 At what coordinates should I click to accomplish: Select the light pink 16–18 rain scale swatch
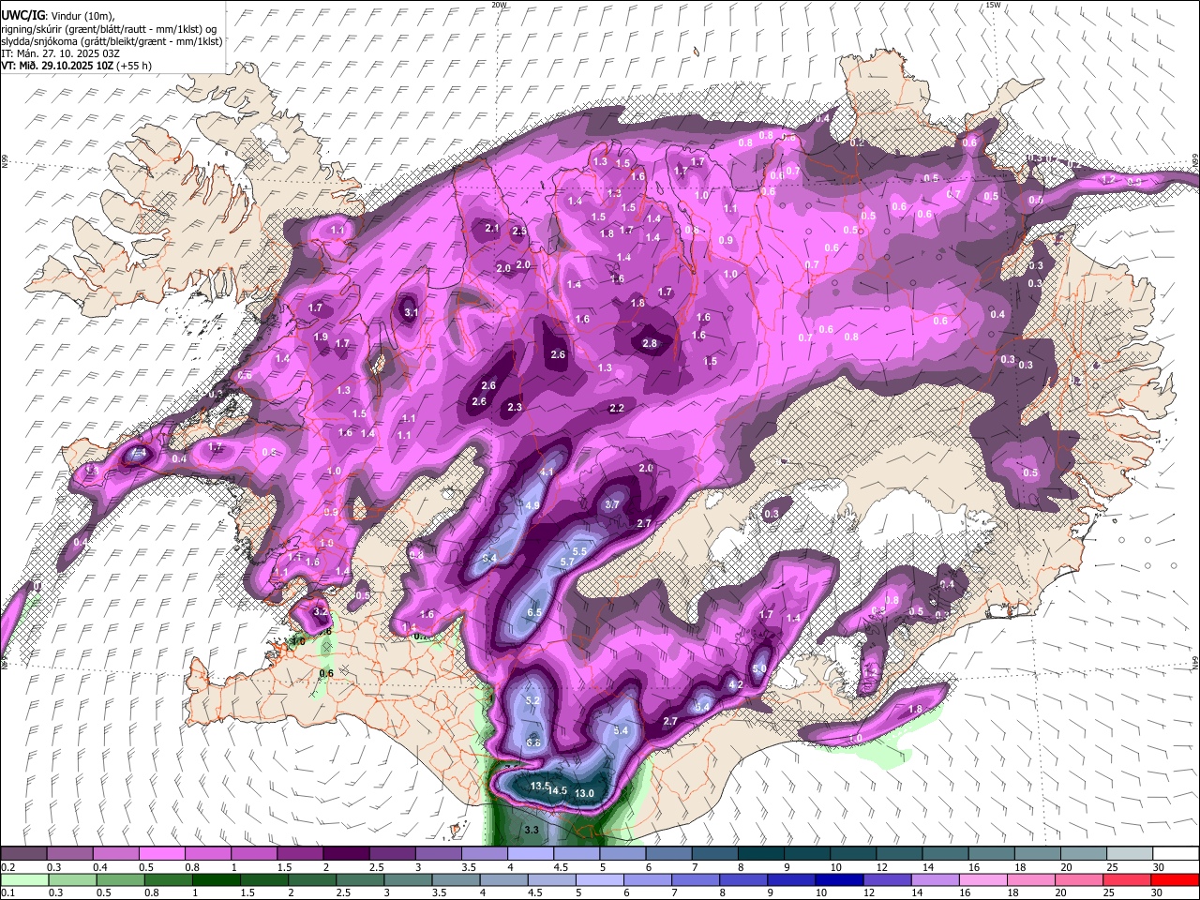pyautogui.click(x=984, y=879)
